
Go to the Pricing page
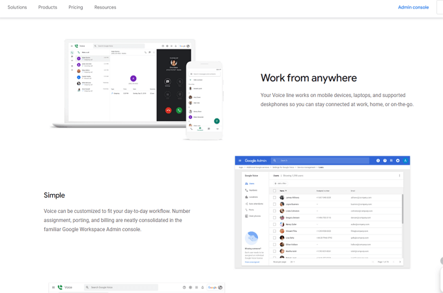click(76, 7)
